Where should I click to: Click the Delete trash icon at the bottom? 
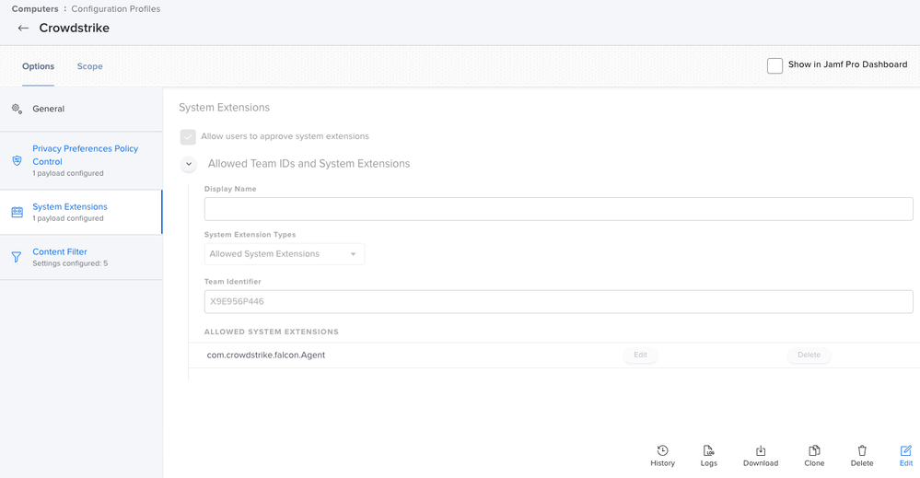[862, 450]
